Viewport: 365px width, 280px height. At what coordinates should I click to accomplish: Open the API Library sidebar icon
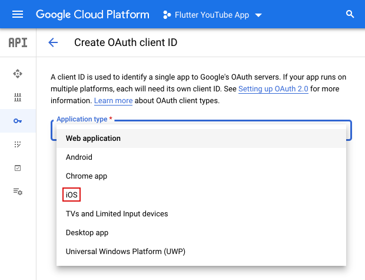pos(18,97)
